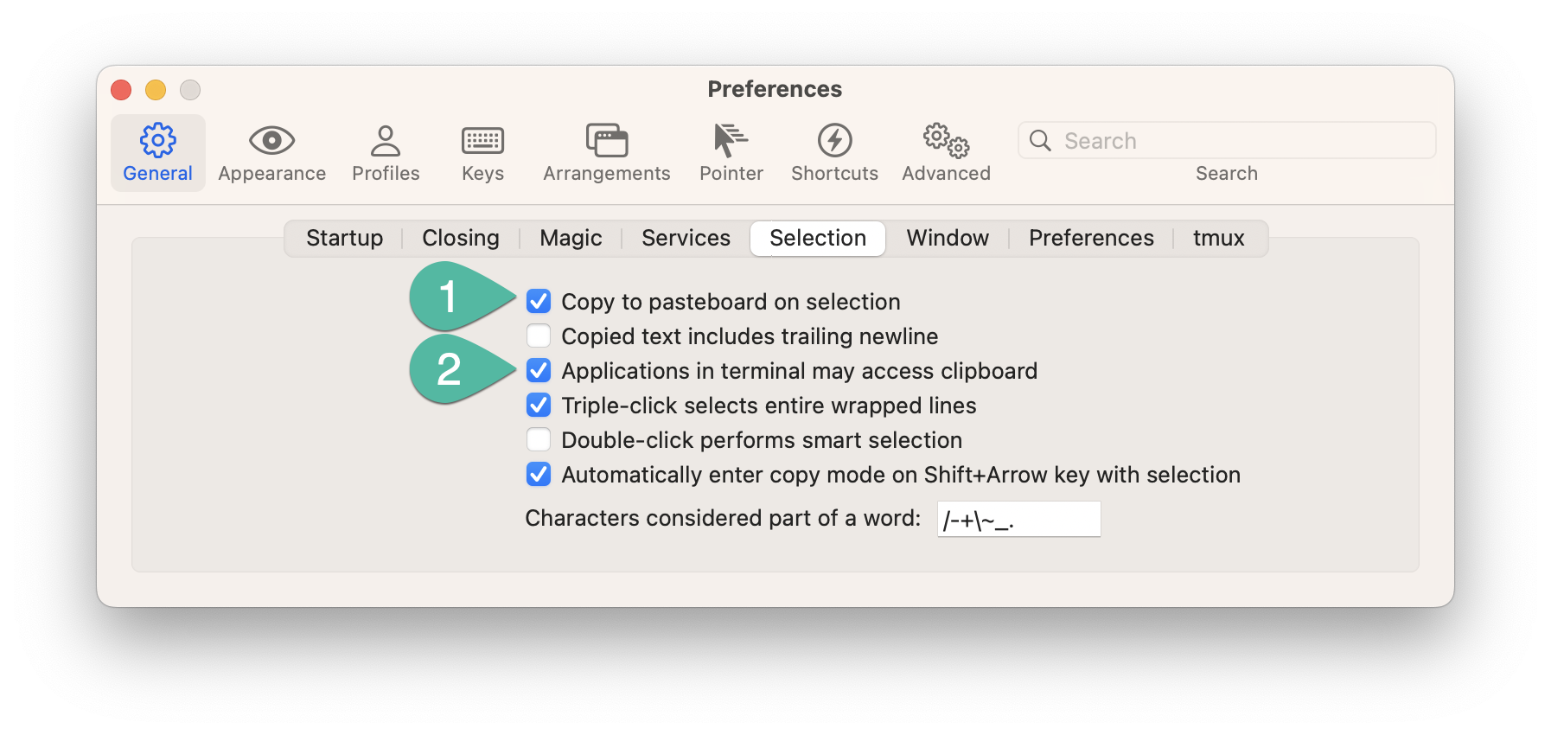Toggle Triple-click selects entire wrapped lines

pos(539,405)
